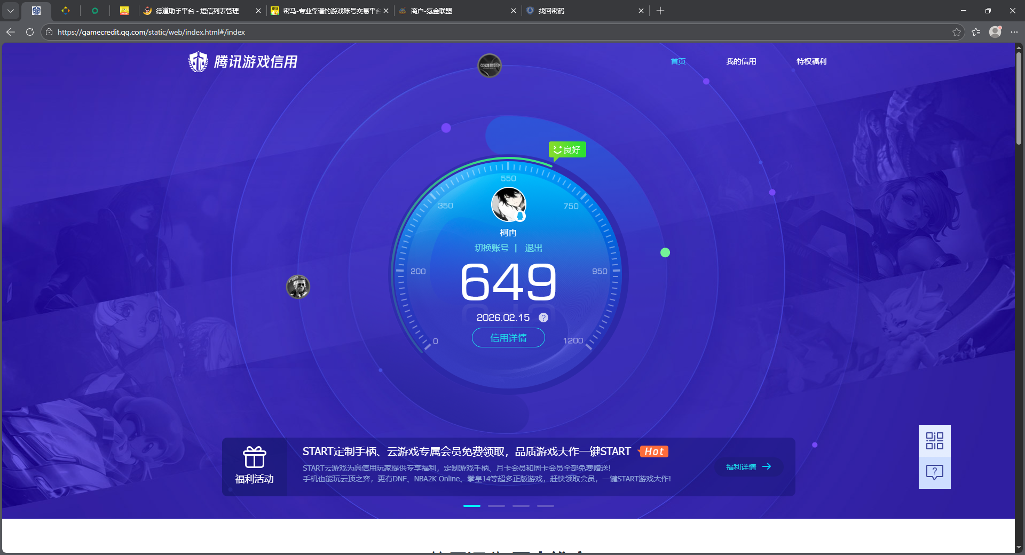Open the pinned tab with yellow icon
The width and height of the screenshot is (1025, 555).
point(124,11)
